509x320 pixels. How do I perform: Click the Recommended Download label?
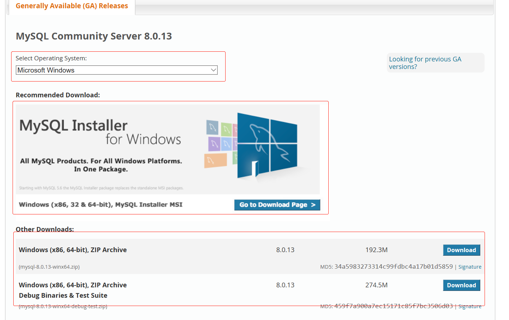[x=58, y=95]
